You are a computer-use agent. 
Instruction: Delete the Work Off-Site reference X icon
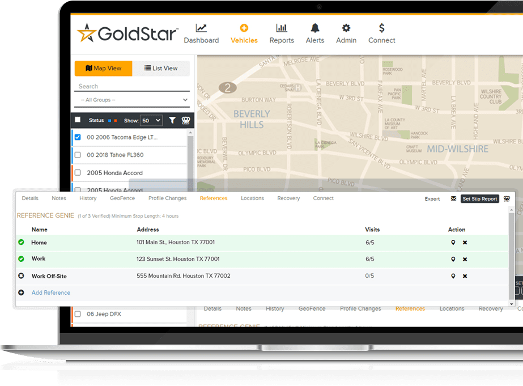465,276
